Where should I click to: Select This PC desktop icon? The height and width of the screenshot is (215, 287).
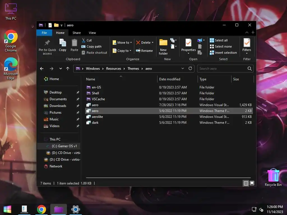pos(11,12)
